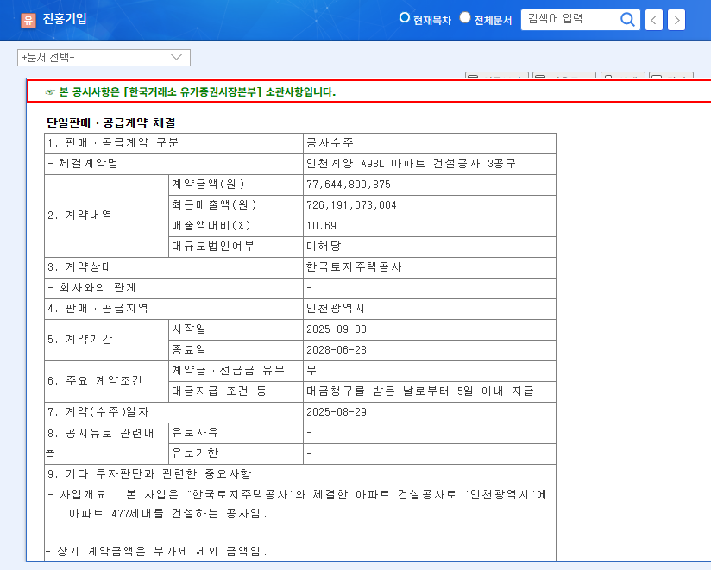Click the 최근매출액(원) label
Image resolution: width=711 pixels, height=570 pixels.
[x=214, y=205]
